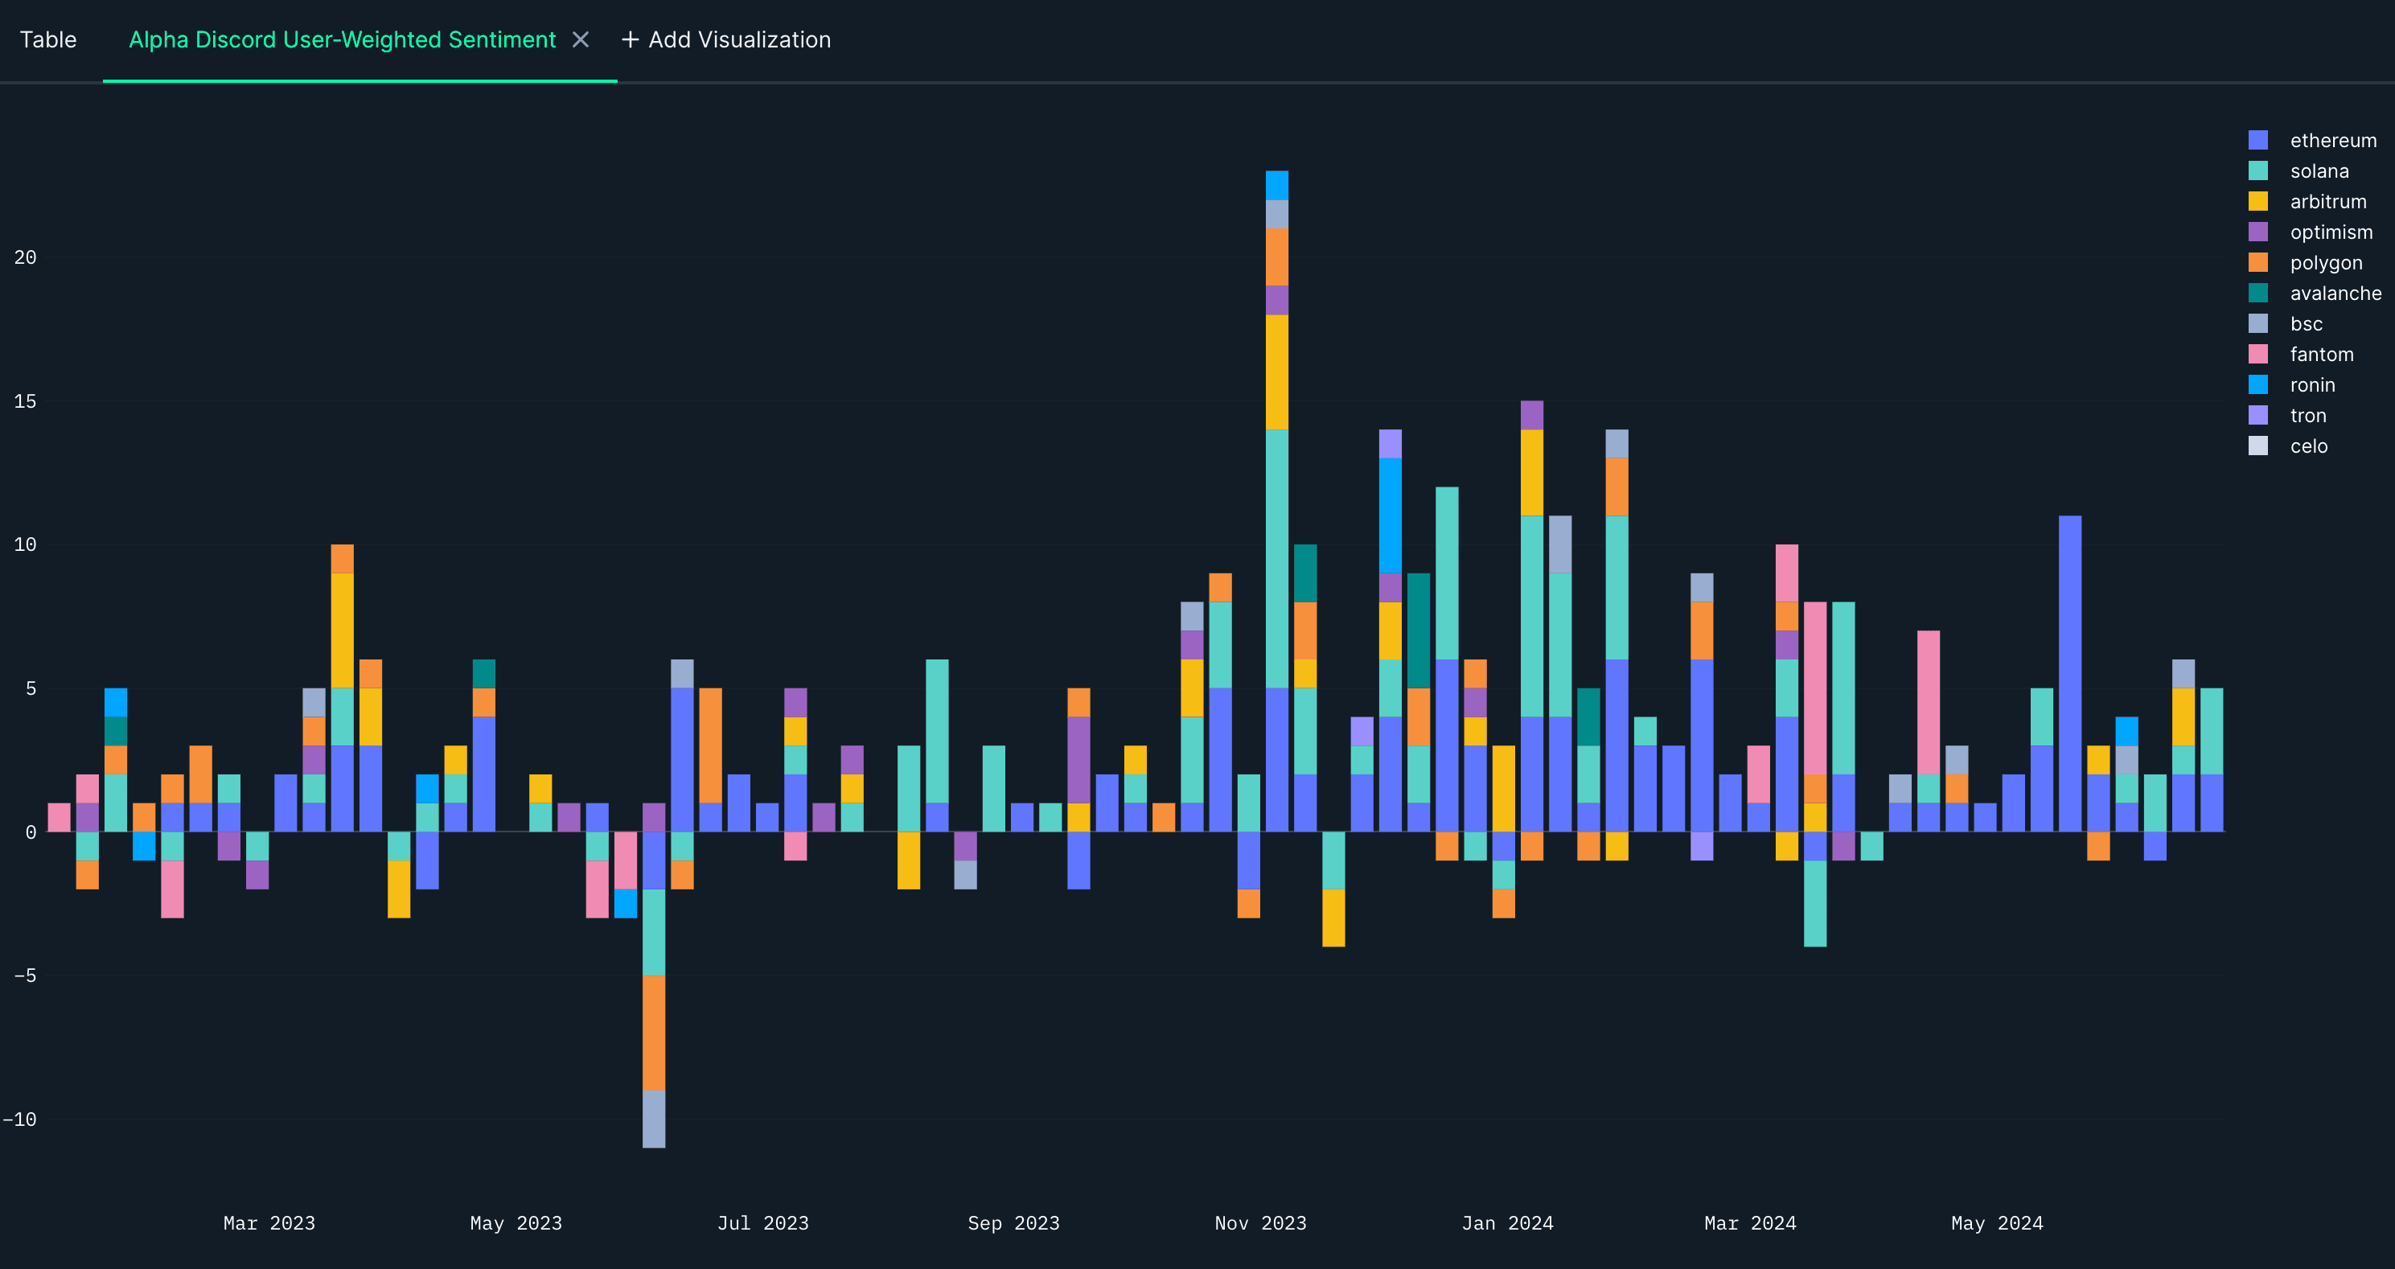
Task: Toggle avalanche legend entry
Action: coord(2335,294)
